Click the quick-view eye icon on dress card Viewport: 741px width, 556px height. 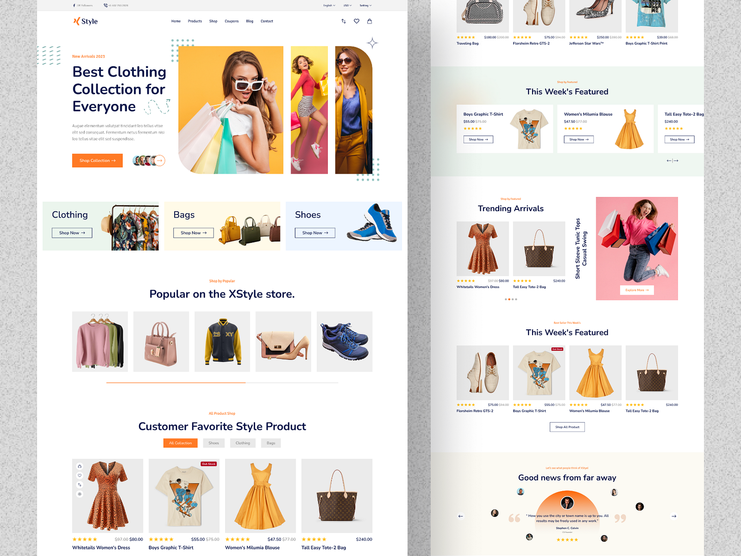[80, 494]
